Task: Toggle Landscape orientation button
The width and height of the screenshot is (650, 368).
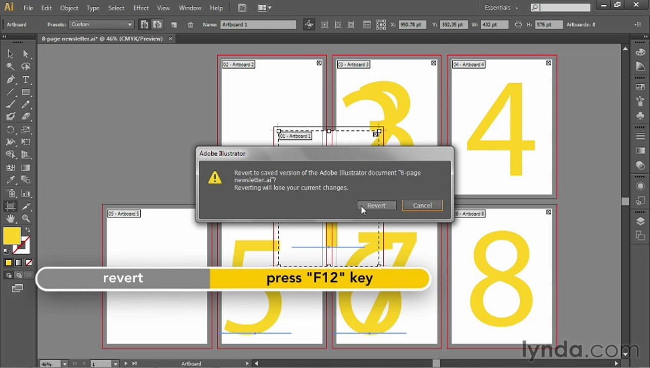Action: point(158,25)
